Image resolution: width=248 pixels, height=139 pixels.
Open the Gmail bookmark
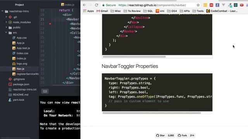[x=102, y=11]
